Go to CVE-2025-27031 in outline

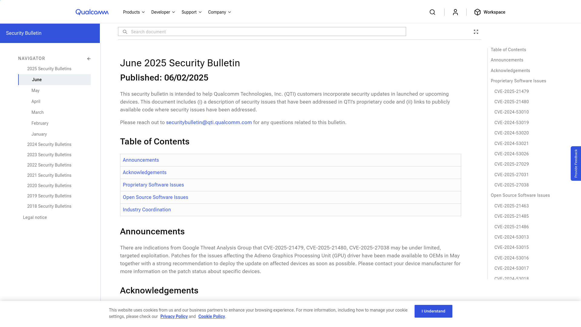point(512,175)
